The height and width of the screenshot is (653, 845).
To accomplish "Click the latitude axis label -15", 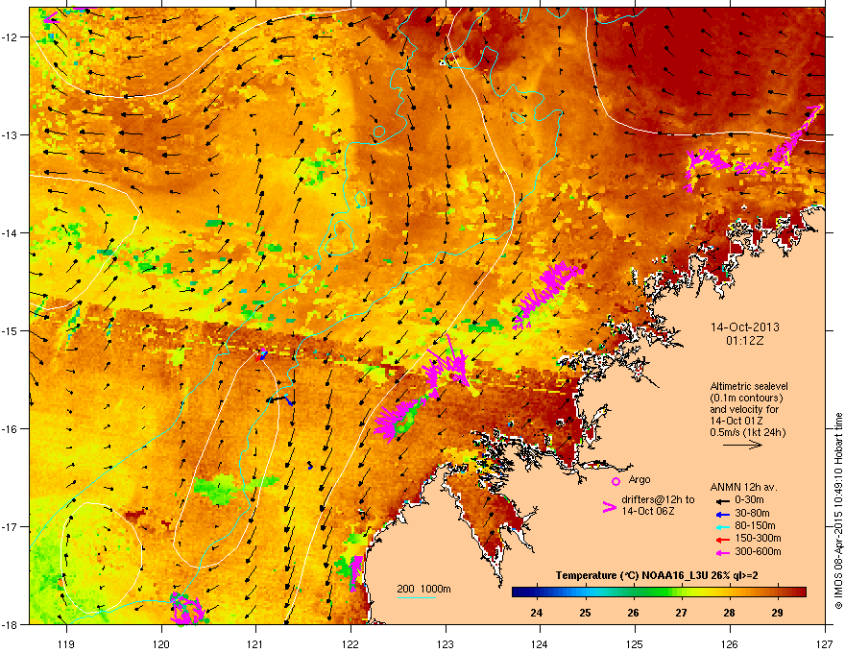I will pyautogui.click(x=11, y=330).
